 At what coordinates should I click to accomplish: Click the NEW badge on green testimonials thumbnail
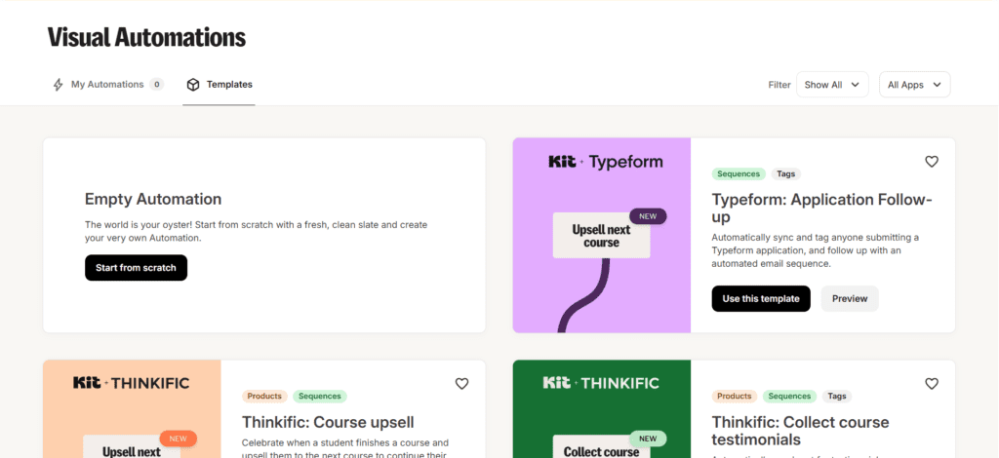[648, 439]
